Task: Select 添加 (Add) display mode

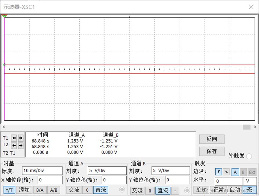Action: [24, 190]
